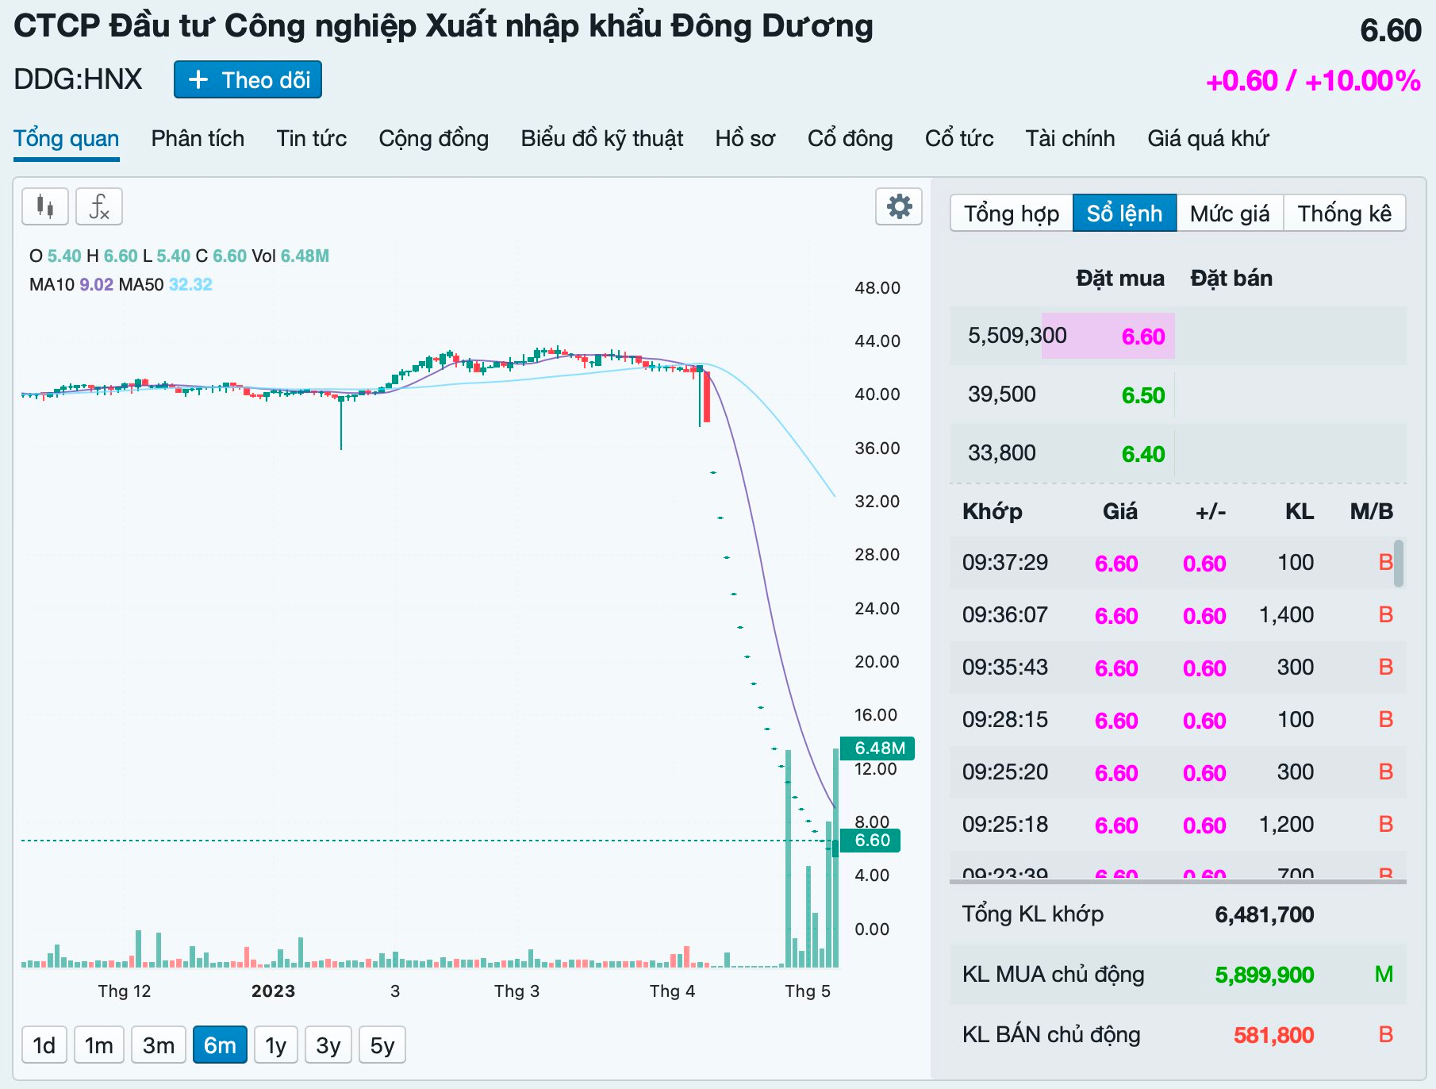
Task: Click the +0.60 / +10.00% price change
Action: [1313, 81]
